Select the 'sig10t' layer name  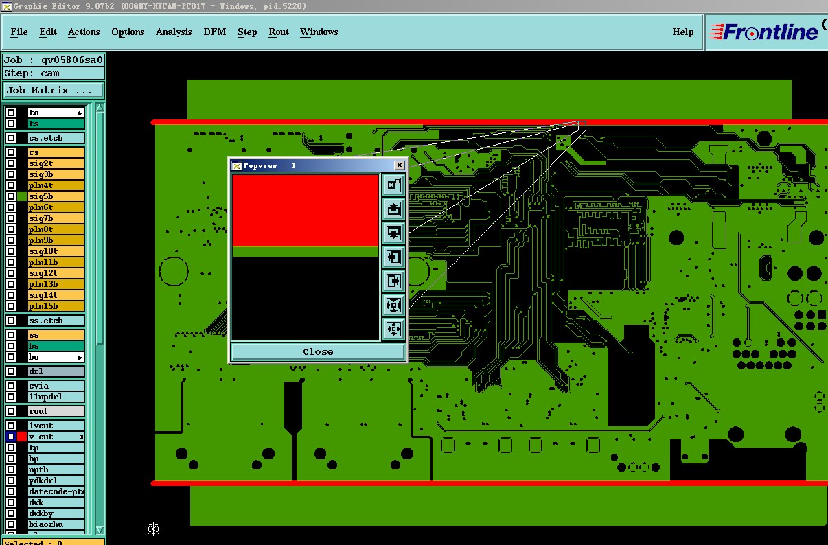[56, 251]
